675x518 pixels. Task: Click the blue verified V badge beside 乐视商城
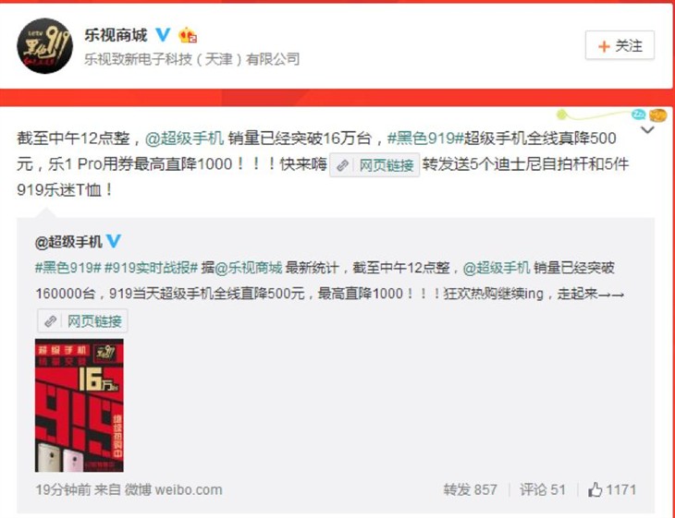click(x=163, y=35)
